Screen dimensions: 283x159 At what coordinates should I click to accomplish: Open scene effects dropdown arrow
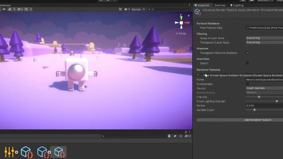14,9
